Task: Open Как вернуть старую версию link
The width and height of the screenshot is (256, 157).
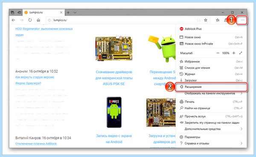Action: click(x=35, y=80)
